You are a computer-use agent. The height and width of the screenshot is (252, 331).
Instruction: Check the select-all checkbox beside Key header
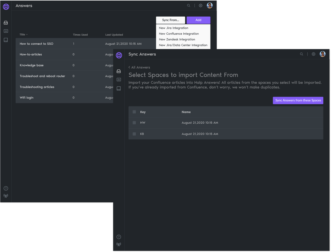tap(134, 112)
